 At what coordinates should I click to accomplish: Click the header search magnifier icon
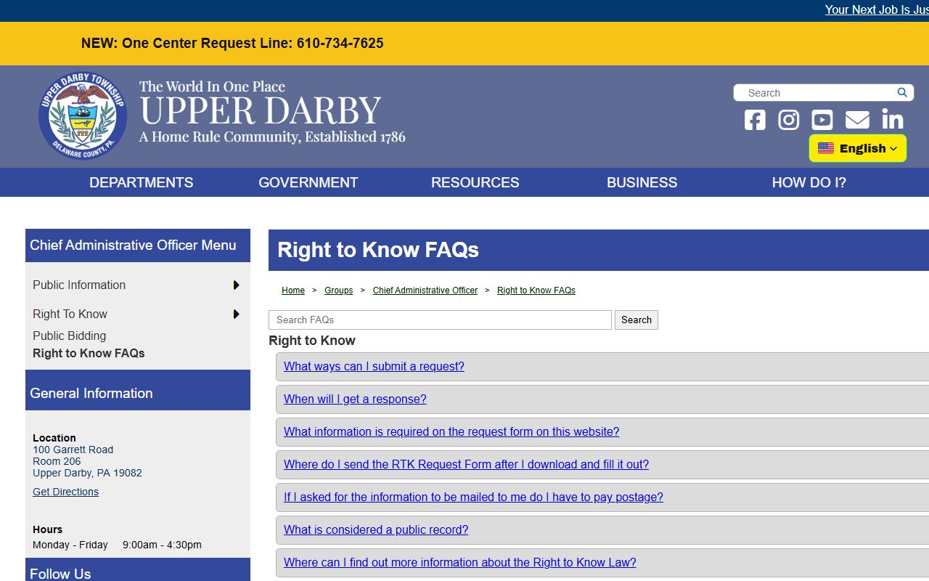click(x=902, y=92)
